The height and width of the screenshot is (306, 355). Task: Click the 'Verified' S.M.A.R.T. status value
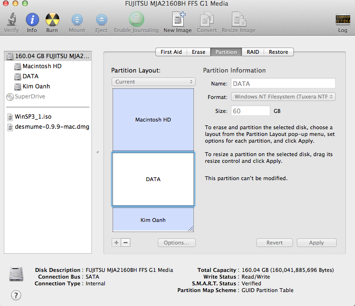[251, 283]
